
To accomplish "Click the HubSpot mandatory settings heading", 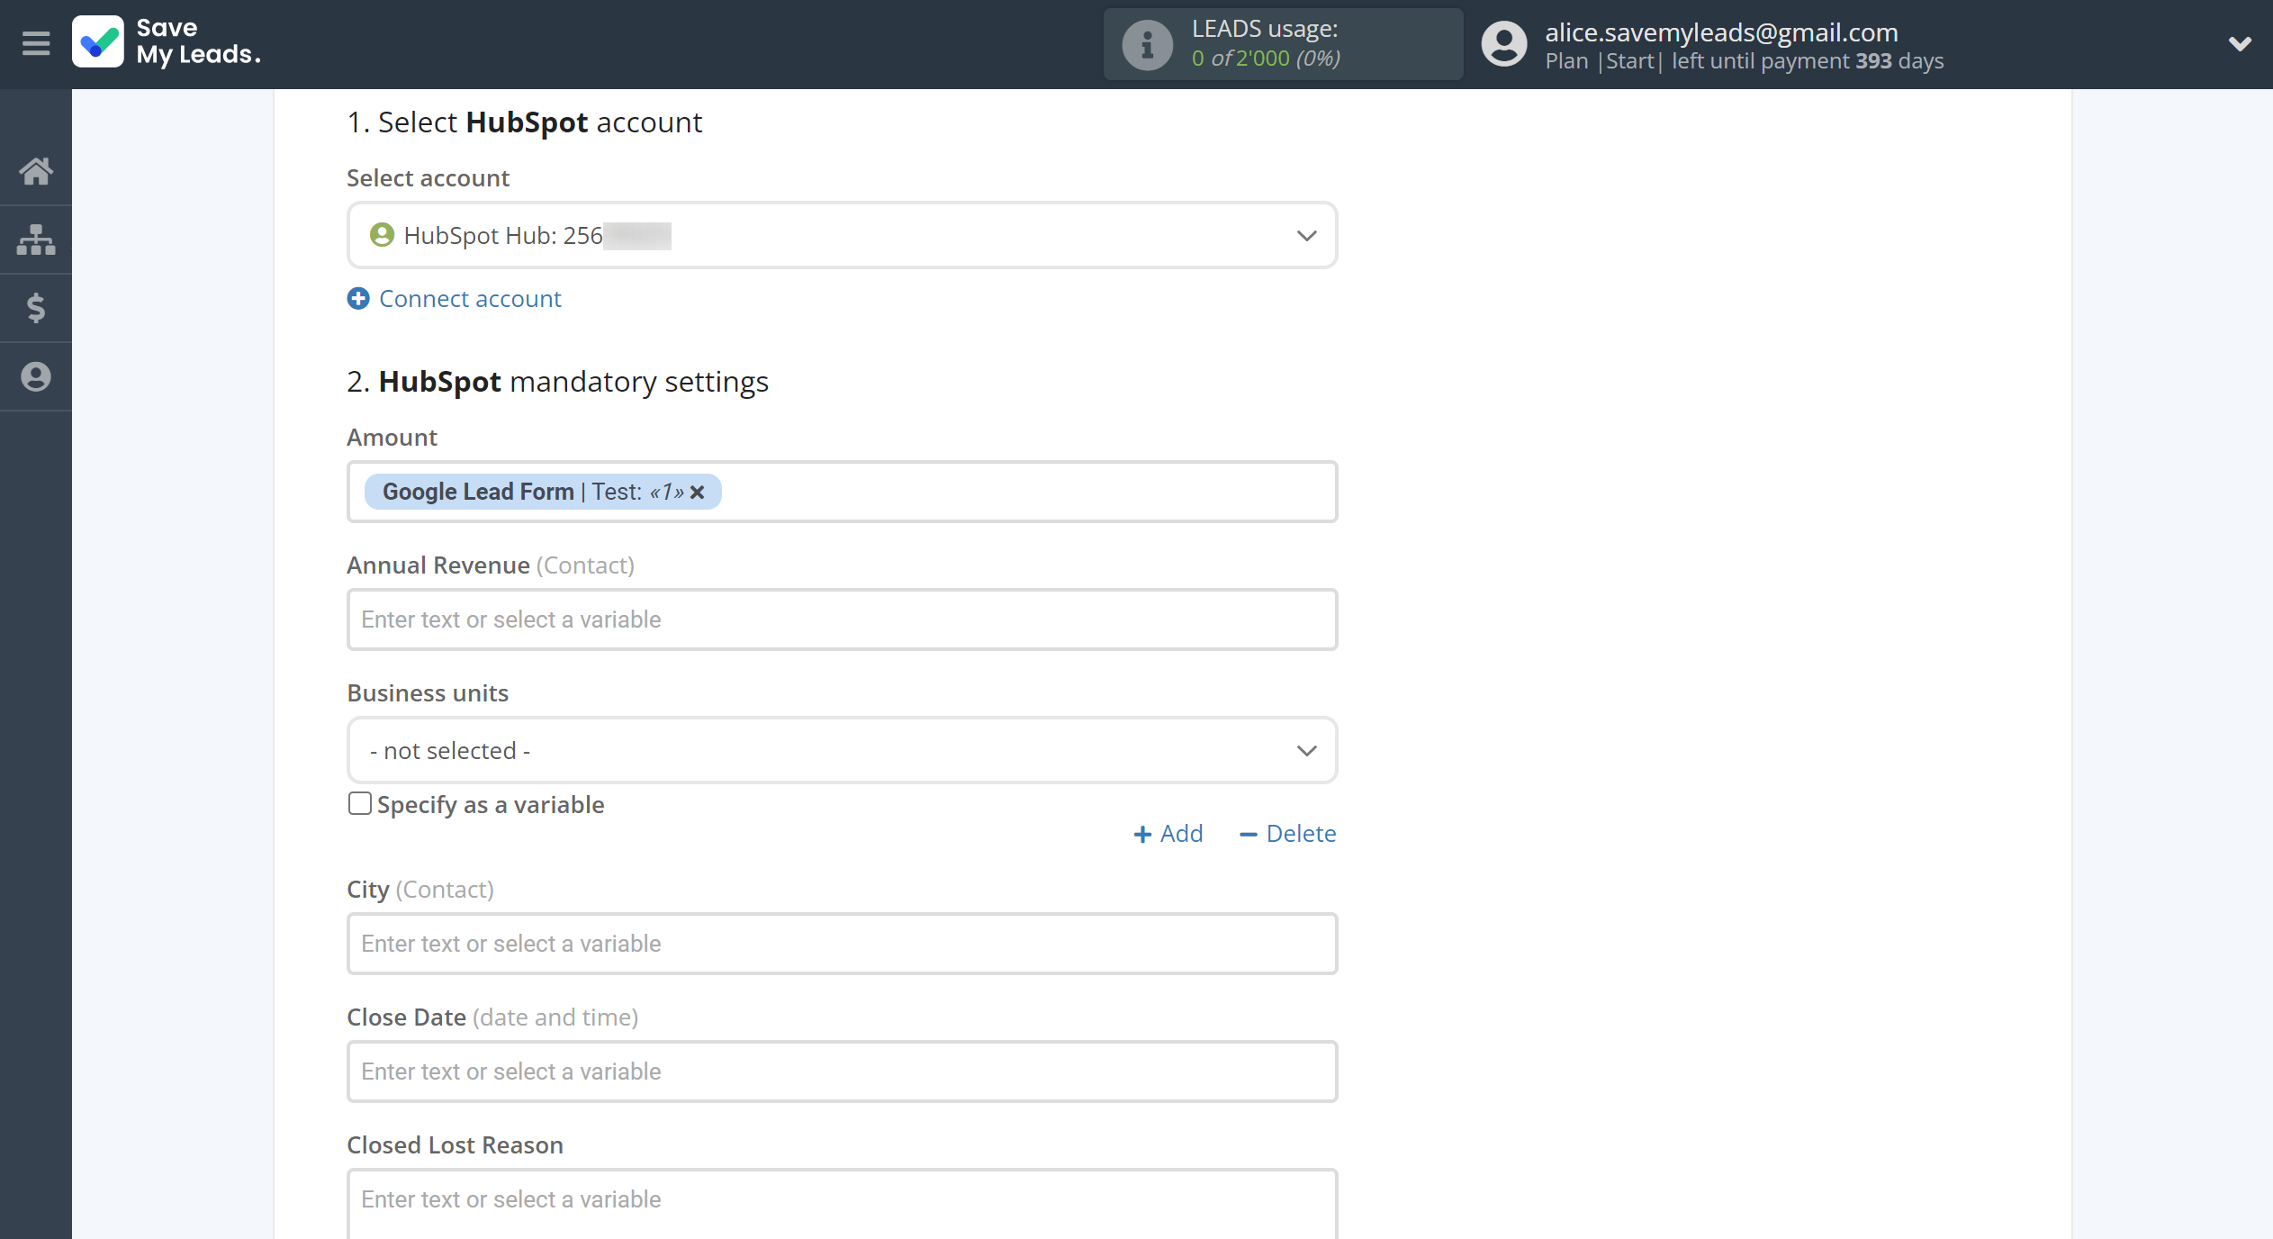I will click(557, 382).
